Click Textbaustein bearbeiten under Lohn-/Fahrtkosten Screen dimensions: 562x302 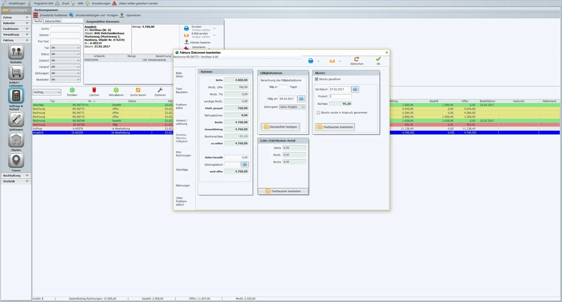click(283, 191)
